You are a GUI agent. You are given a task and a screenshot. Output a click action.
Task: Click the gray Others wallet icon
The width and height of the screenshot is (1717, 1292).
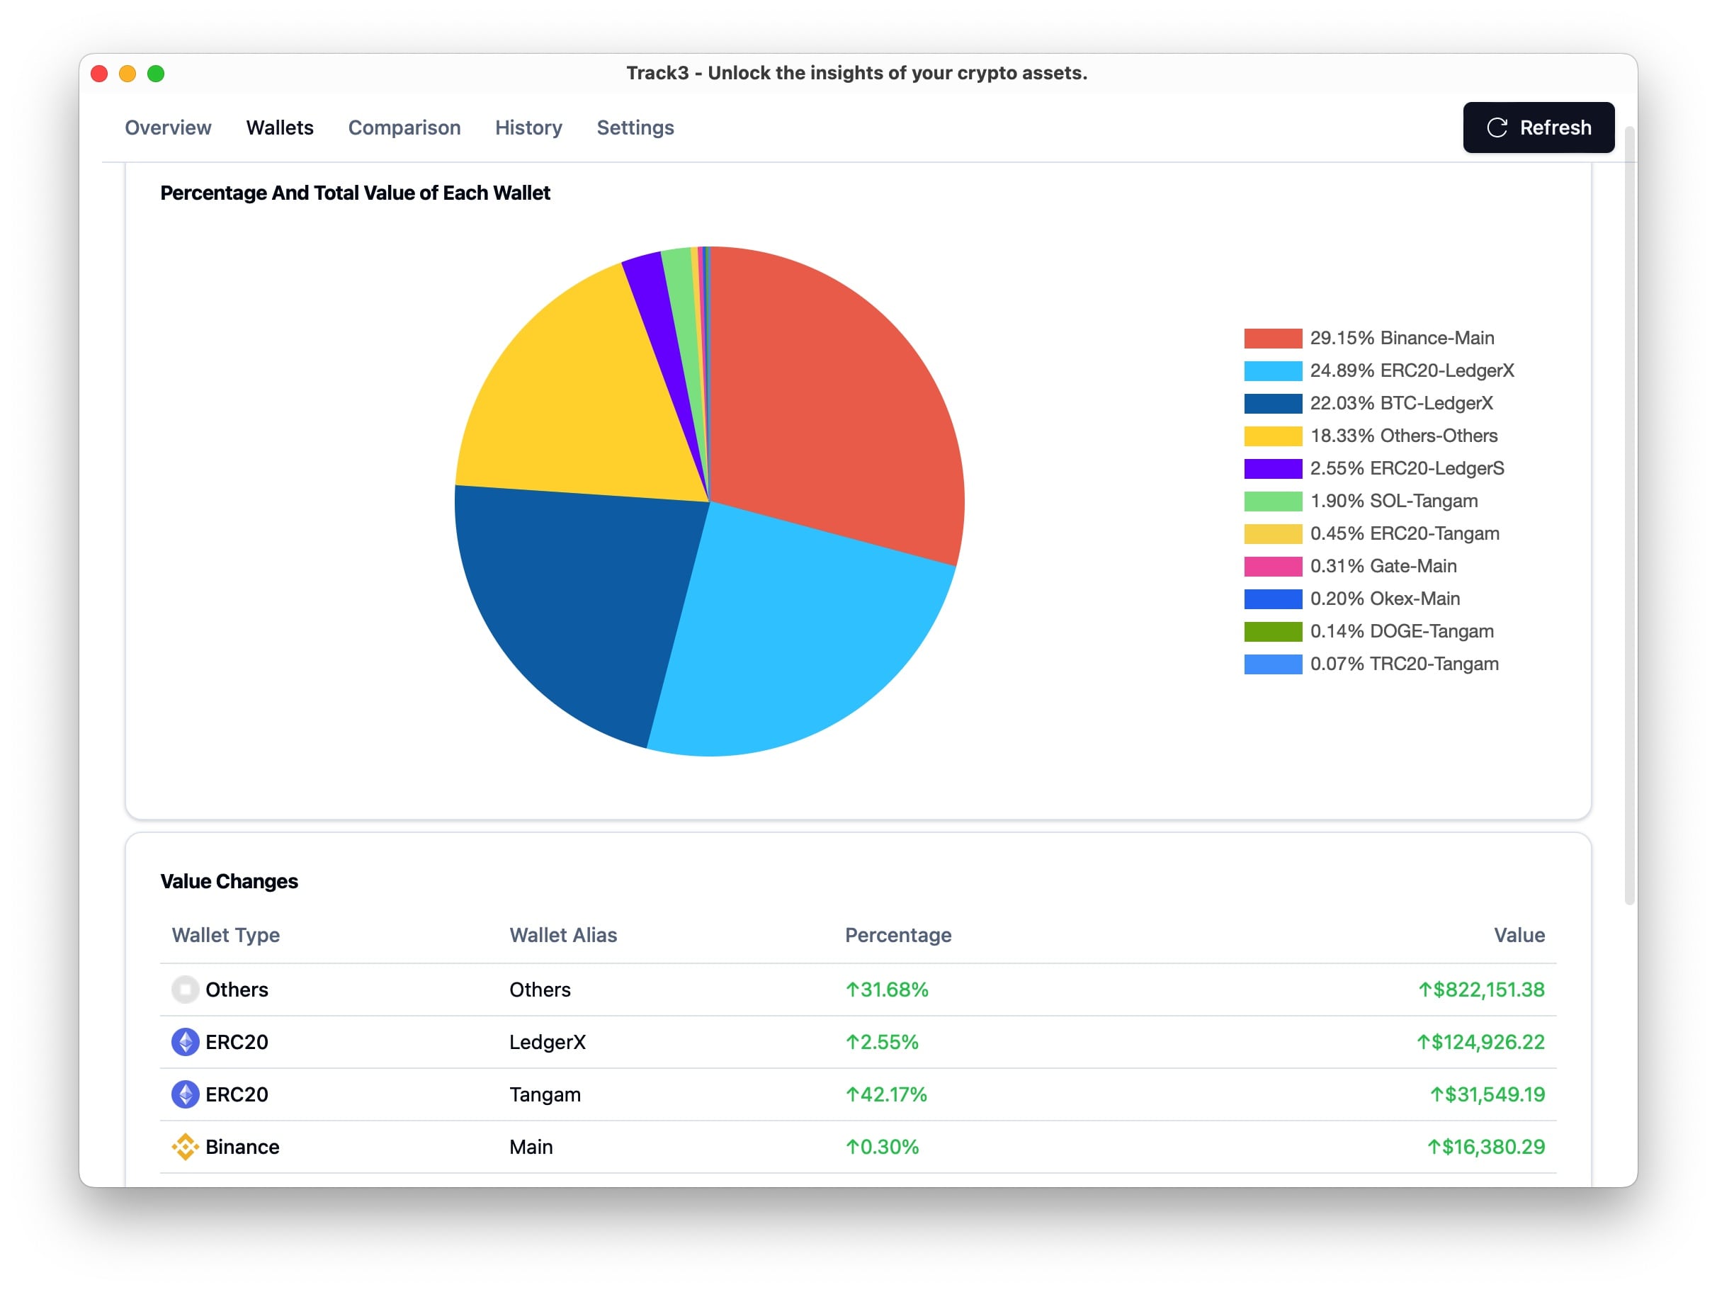pos(185,989)
